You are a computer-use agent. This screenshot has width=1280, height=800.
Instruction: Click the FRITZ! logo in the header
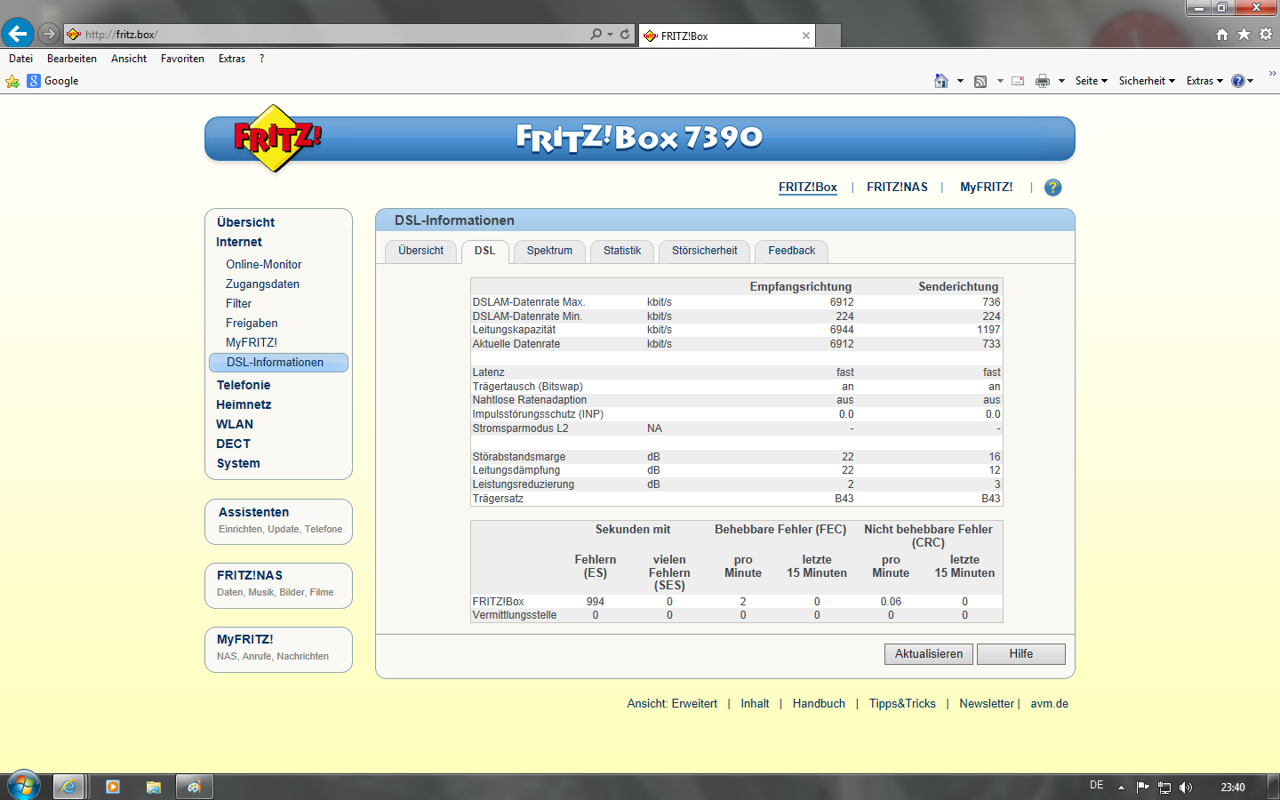coord(277,138)
